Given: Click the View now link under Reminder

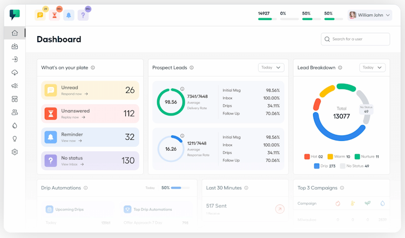Looking at the screenshot, I should tap(71, 141).
